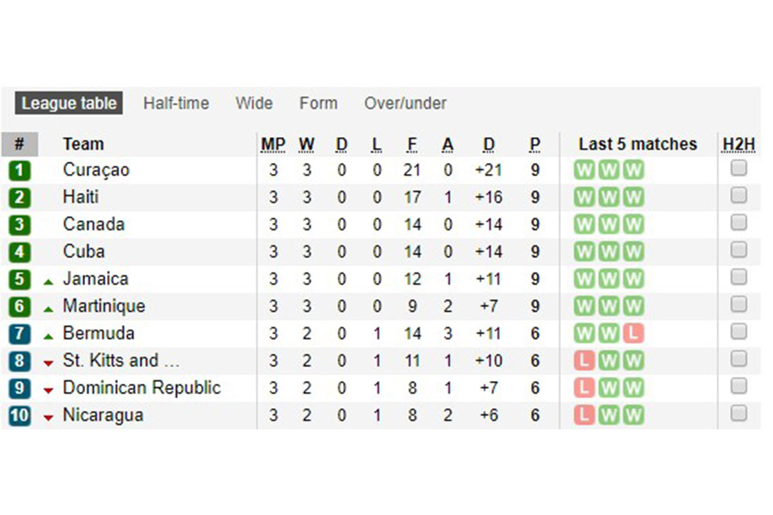Enable H2H checkbox for Nicaragua
773x515 pixels.
[x=739, y=413]
